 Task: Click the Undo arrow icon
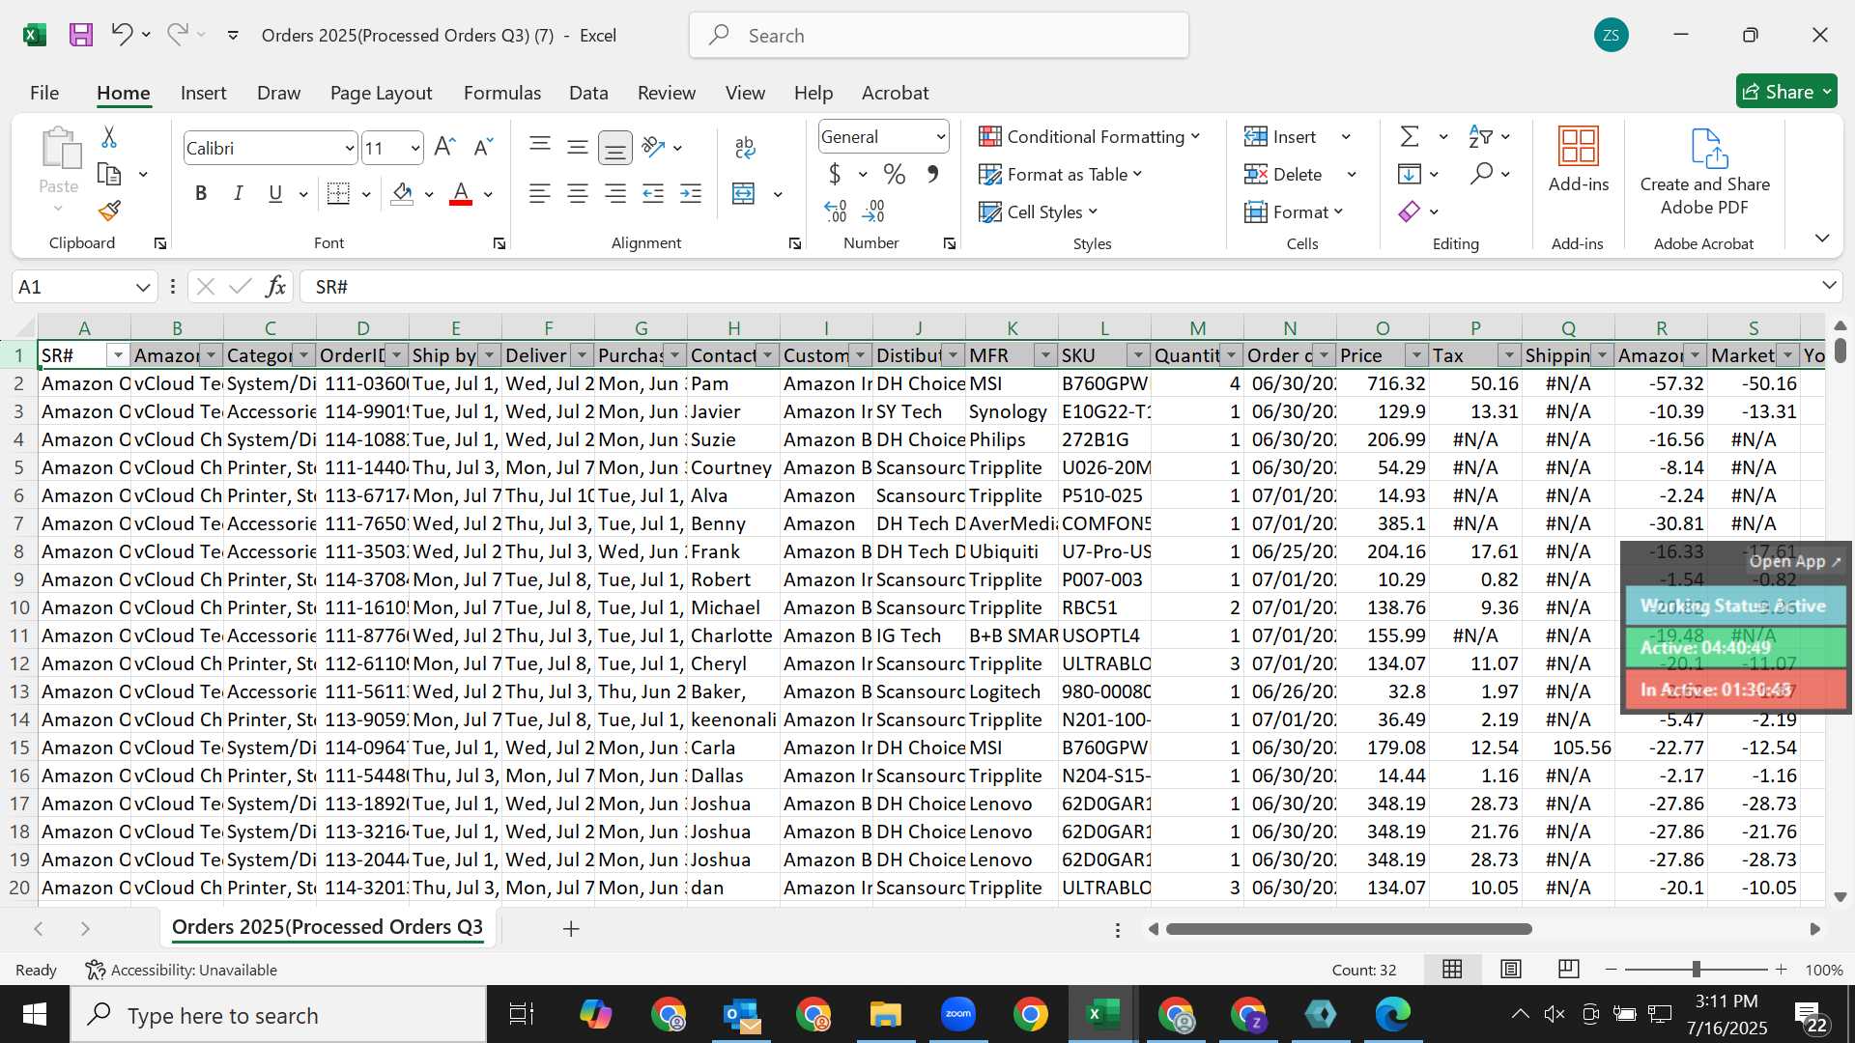[x=122, y=35]
